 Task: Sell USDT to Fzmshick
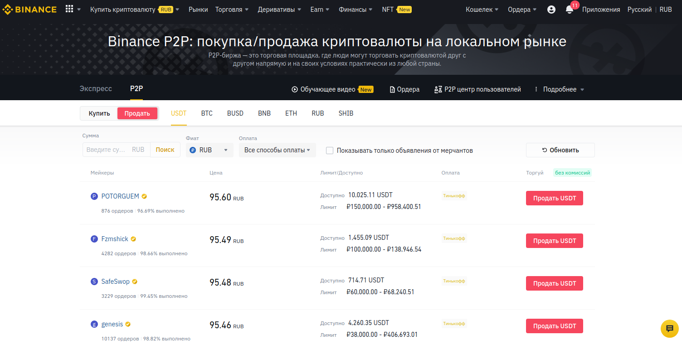tap(555, 241)
